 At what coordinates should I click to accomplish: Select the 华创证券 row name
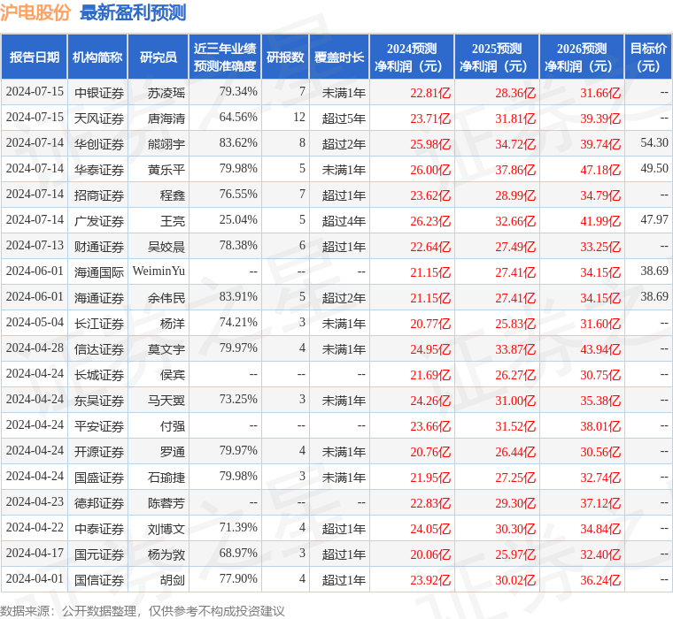pos(99,144)
